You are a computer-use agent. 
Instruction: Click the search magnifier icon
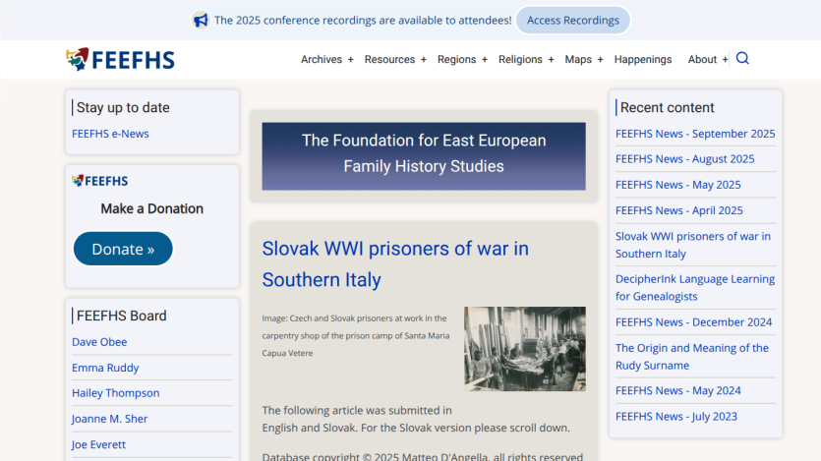[x=742, y=58]
